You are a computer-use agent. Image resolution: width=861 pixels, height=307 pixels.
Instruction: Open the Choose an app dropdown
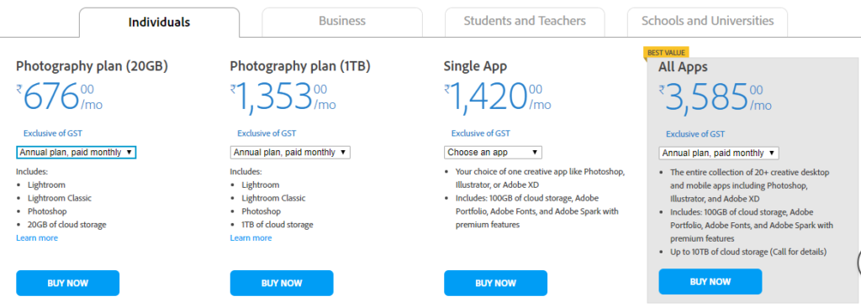tap(493, 153)
